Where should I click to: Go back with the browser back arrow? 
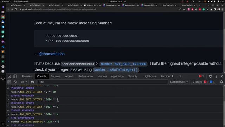point(8,10)
